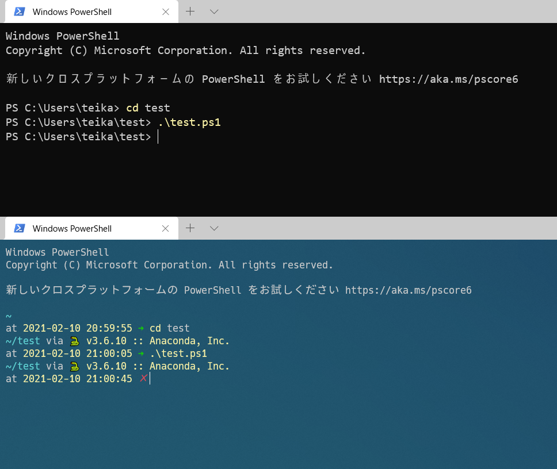
Task: Open a new tab in the bottom terminal
Action: coord(190,228)
